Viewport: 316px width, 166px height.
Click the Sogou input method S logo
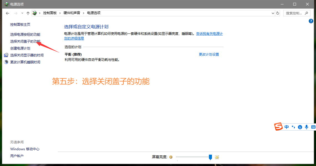coord(278,127)
